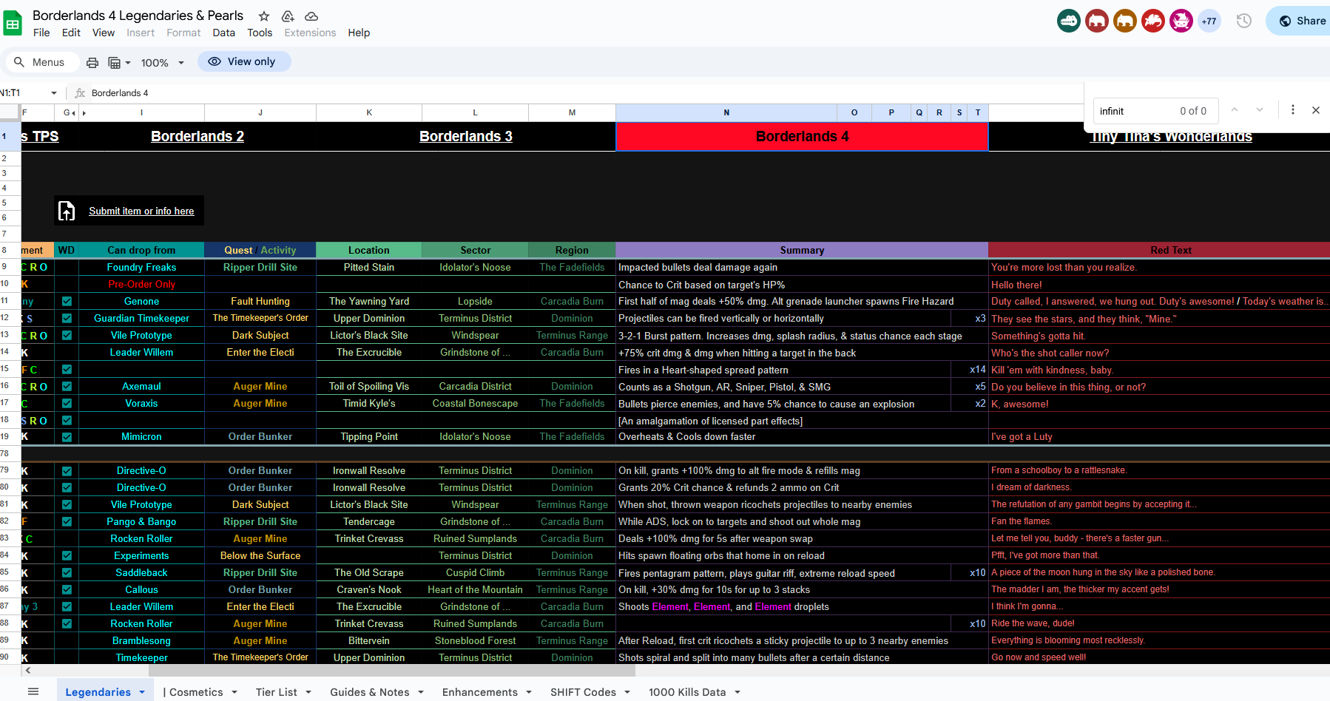This screenshot has height=701, width=1330.
Task: Click the magnifier search menus icon
Action: (19, 62)
